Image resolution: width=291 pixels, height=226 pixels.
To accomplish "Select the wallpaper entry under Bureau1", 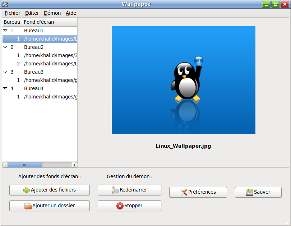I will [x=40, y=39].
